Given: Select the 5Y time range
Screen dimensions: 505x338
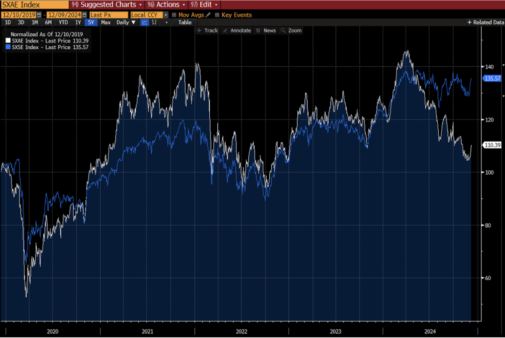Looking at the screenshot, I should click(x=91, y=23).
